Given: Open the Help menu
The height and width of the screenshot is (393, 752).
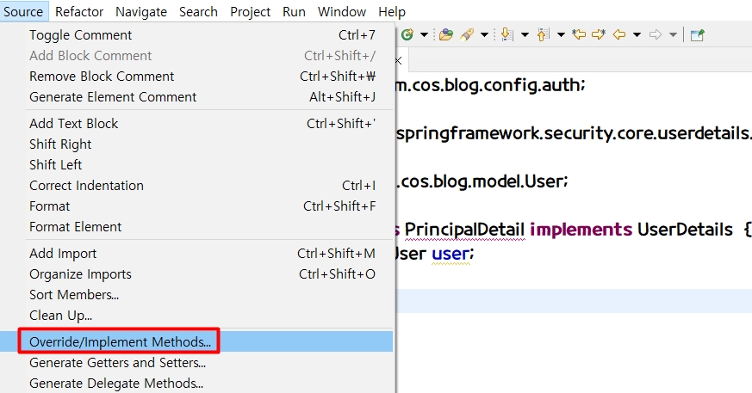Looking at the screenshot, I should [x=392, y=11].
